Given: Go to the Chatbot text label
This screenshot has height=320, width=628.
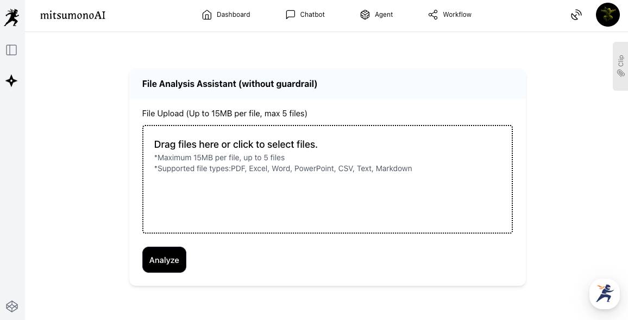Looking at the screenshot, I should (312, 15).
